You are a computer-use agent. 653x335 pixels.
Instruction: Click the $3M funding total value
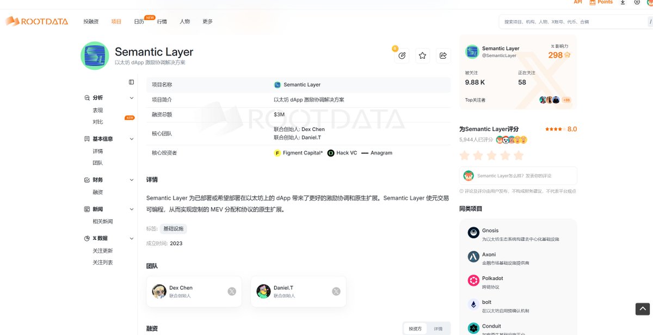(279, 114)
